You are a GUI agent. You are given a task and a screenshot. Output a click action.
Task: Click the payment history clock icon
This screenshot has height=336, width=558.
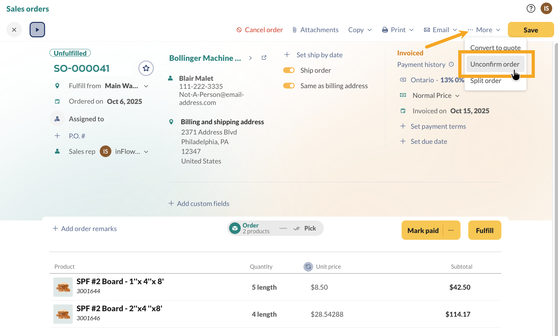coord(451,64)
